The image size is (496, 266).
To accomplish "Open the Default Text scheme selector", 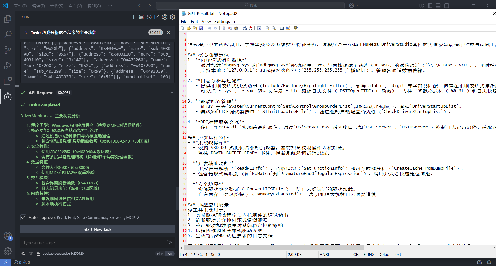I will (x=390, y=254).
